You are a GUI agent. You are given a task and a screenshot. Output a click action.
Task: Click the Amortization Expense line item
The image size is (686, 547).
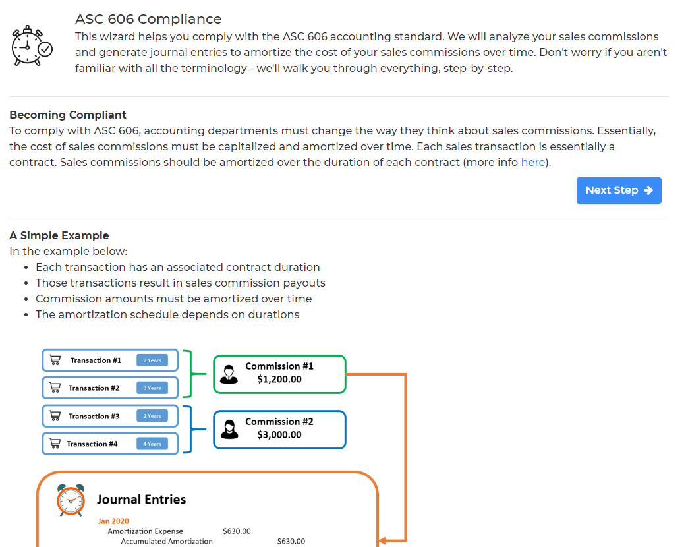(146, 531)
